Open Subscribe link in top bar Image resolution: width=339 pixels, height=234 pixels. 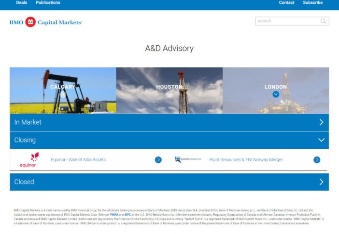312,2
